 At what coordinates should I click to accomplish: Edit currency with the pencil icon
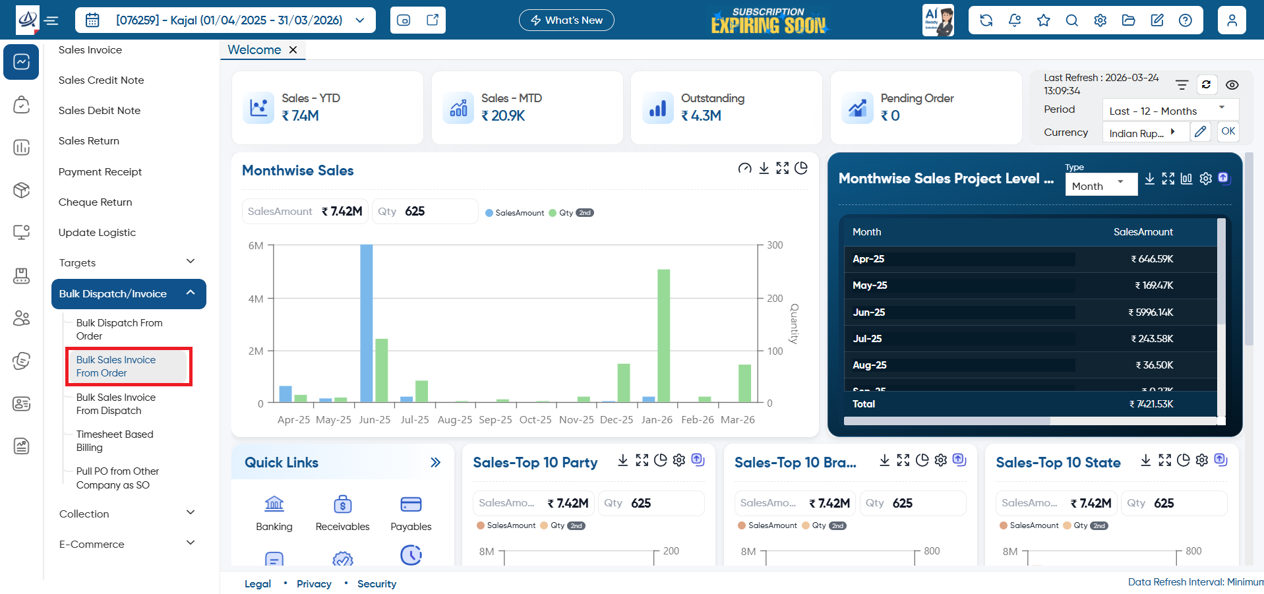tap(1201, 131)
